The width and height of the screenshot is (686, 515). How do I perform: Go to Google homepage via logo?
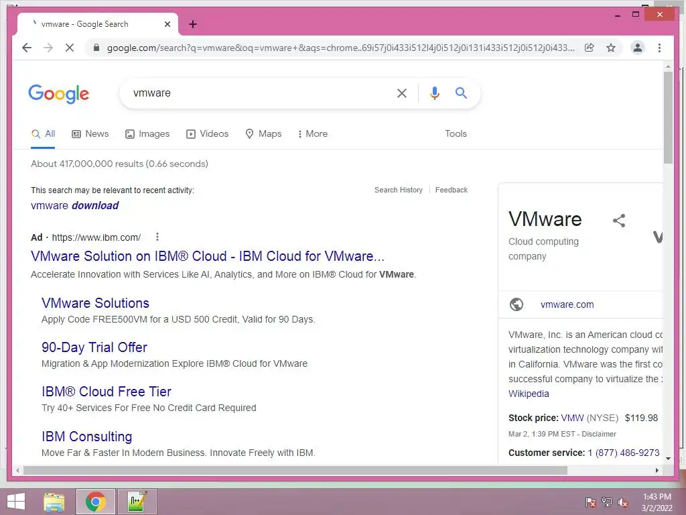59,94
